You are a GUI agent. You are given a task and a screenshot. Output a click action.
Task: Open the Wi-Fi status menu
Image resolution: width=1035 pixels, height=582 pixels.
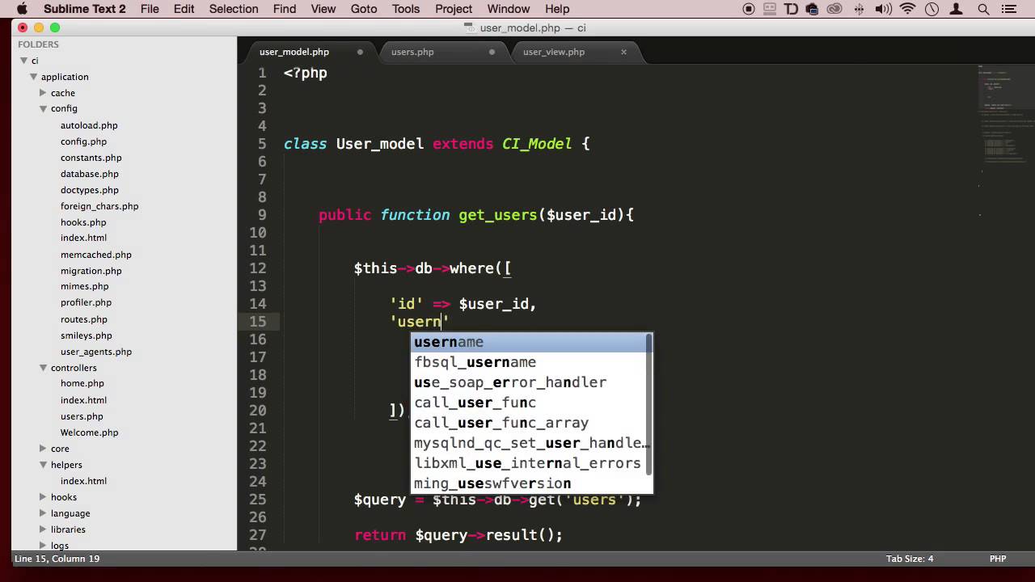pyautogui.click(x=907, y=10)
